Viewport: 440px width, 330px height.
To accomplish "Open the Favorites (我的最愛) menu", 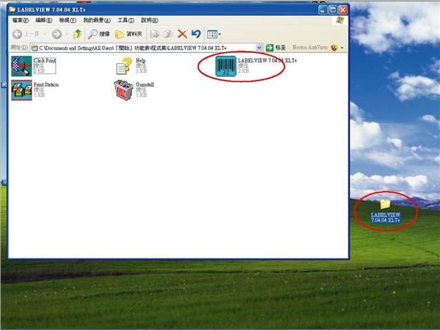I will [96, 20].
